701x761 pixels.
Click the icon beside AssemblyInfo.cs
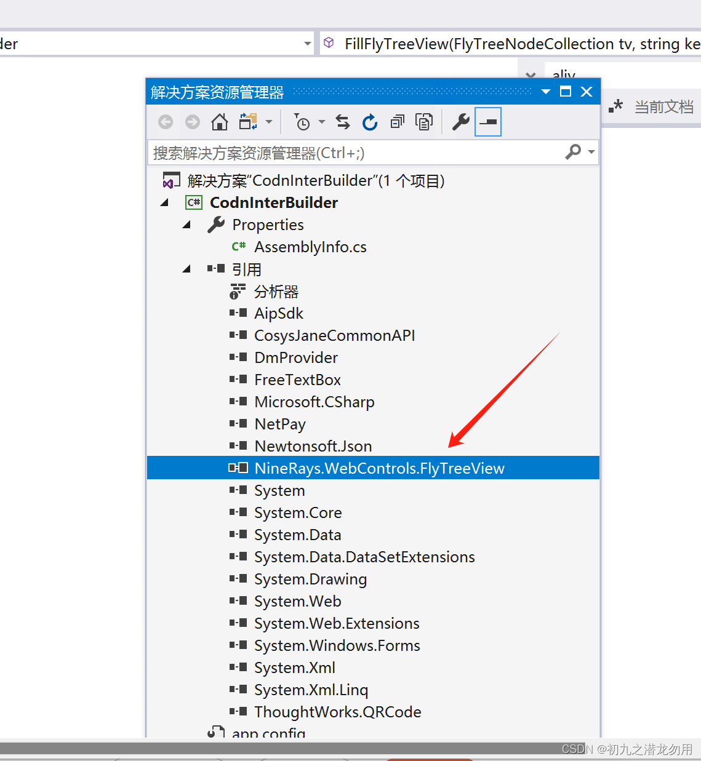tap(239, 247)
